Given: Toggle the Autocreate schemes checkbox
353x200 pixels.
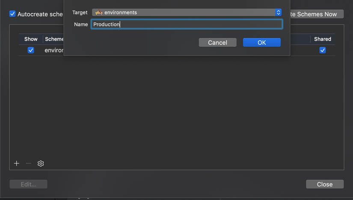Looking at the screenshot, I should click(12, 14).
